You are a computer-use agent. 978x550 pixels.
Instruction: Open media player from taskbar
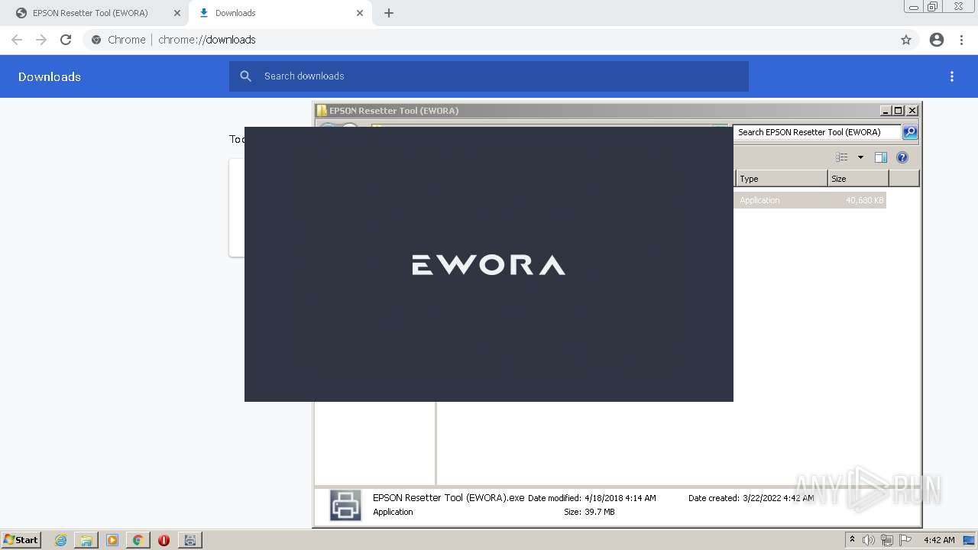coord(112,540)
